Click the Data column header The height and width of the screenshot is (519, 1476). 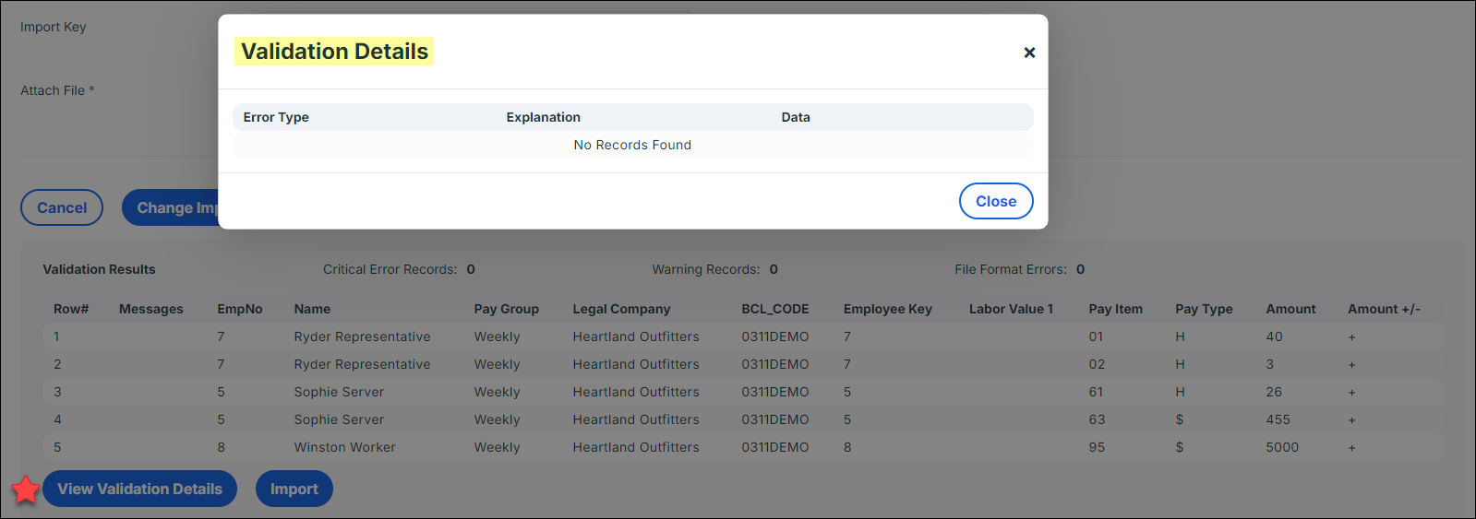(795, 117)
